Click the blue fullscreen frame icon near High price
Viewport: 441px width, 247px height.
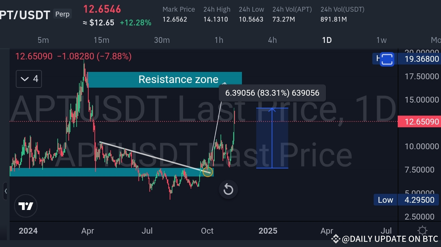coord(387,59)
